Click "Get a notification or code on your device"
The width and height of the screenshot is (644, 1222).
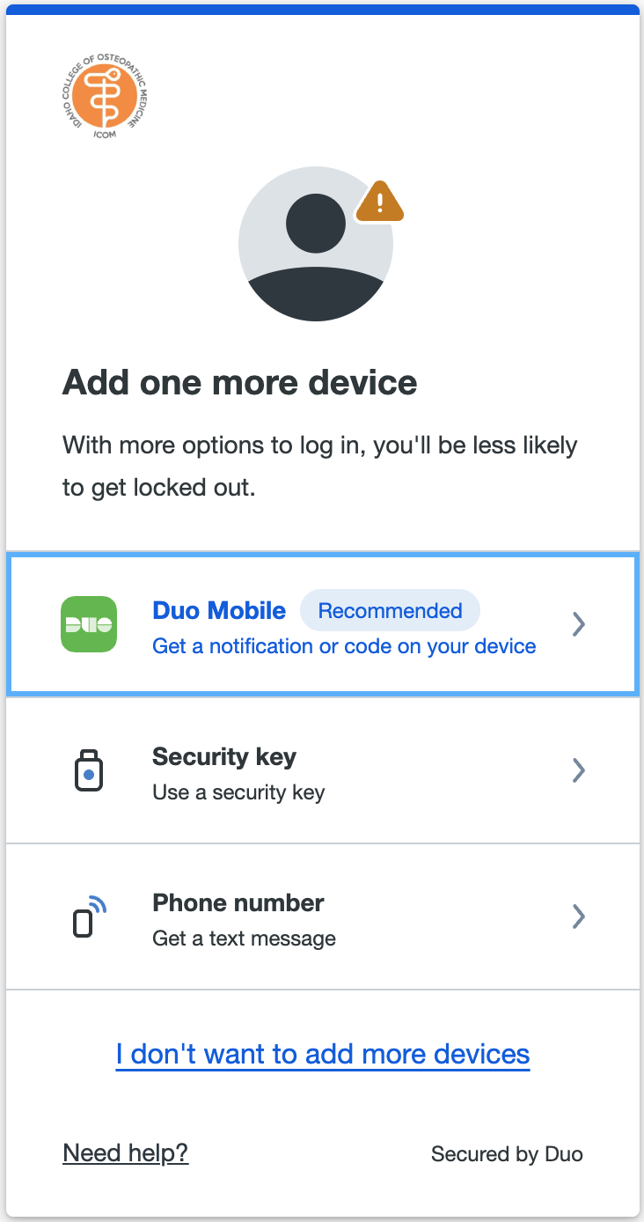[344, 646]
